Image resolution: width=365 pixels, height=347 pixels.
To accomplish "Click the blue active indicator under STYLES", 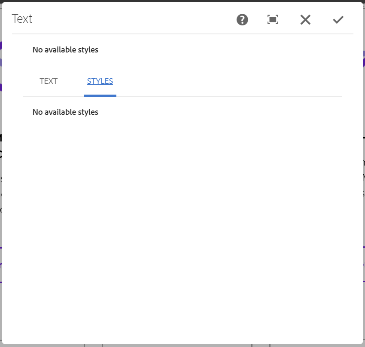I will pyautogui.click(x=100, y=95).
